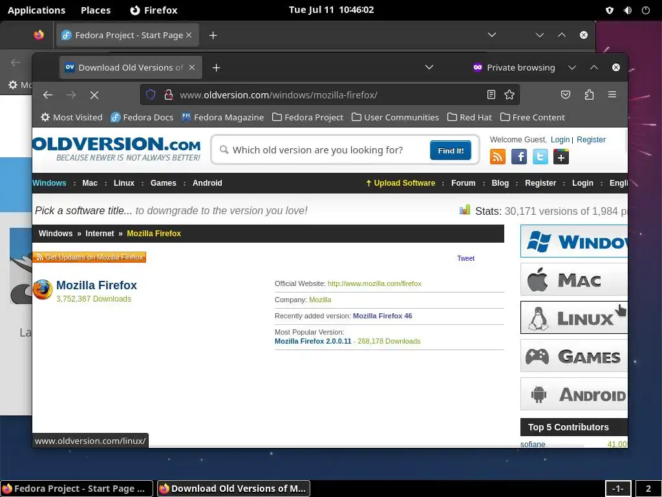Click the Login link beside Welcome Guest
Image resolution: width=662 pixels, height=497 pixels.
point(560,140)
